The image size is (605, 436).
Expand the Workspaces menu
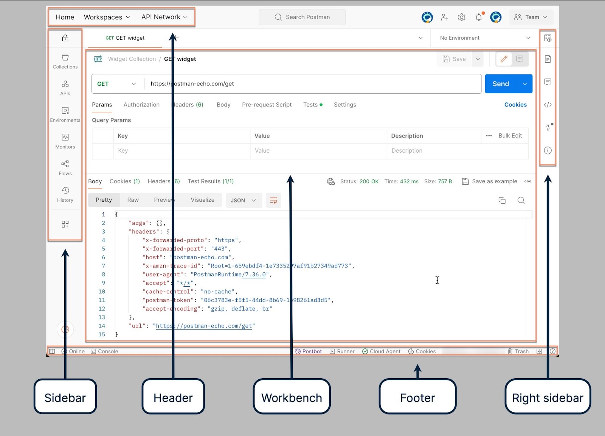coord(107,17)
